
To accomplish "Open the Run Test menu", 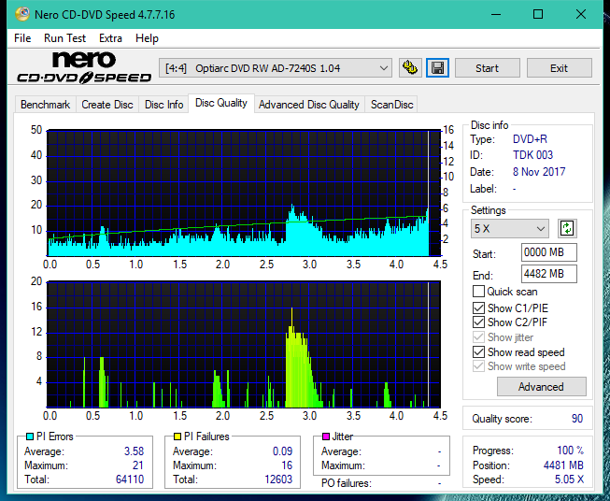I will (x=64, y=38).
